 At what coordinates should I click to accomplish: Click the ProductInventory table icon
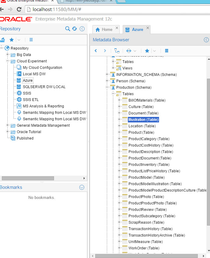pos(125,164)
